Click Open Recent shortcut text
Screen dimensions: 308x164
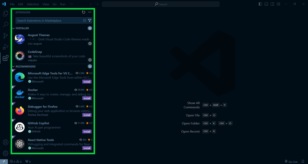190,131
